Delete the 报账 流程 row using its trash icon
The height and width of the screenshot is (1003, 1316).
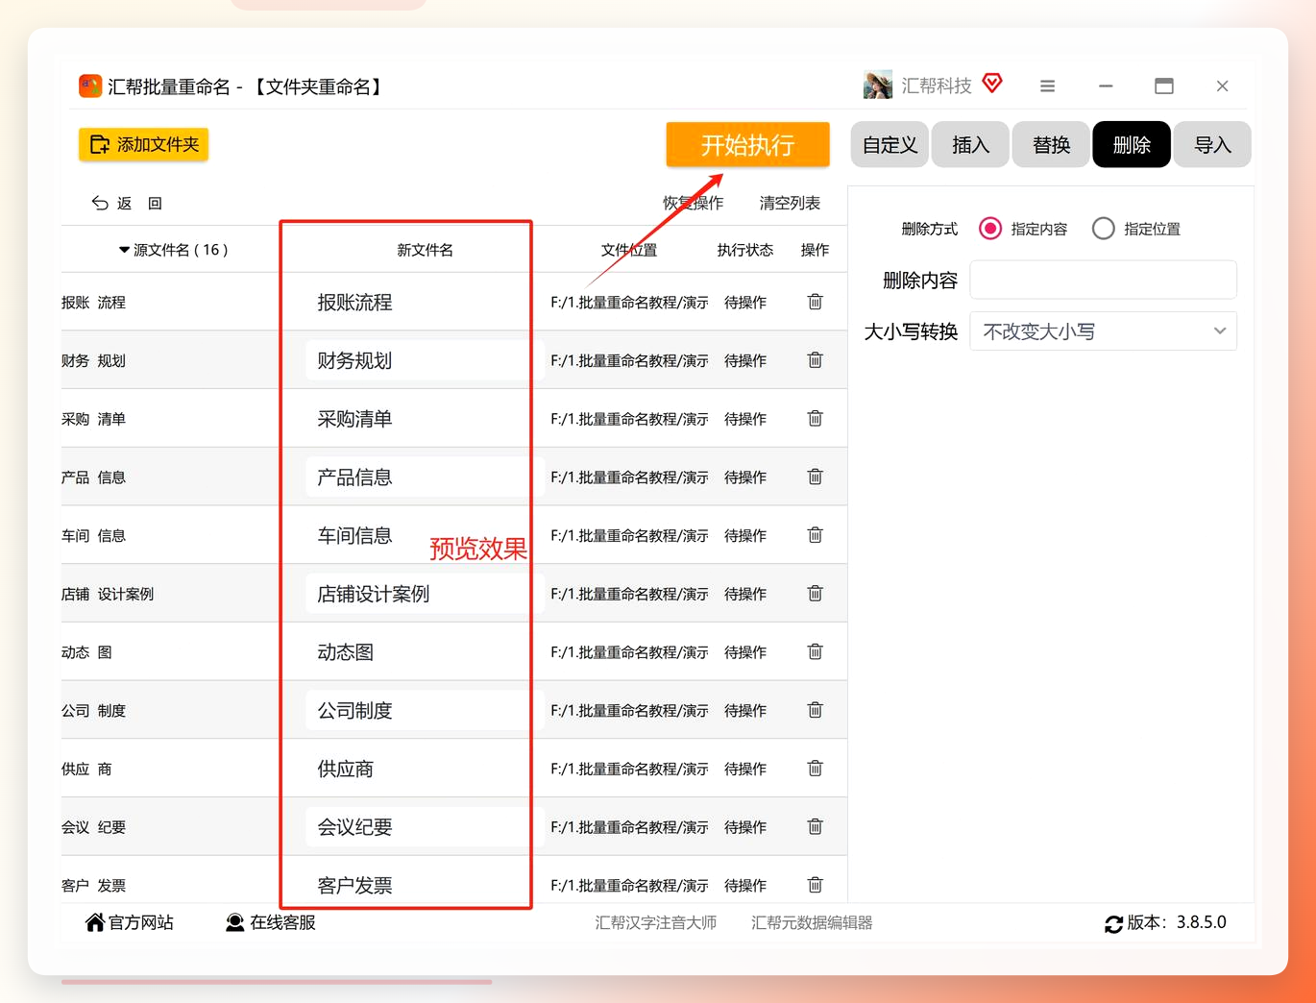pos(815,302)
